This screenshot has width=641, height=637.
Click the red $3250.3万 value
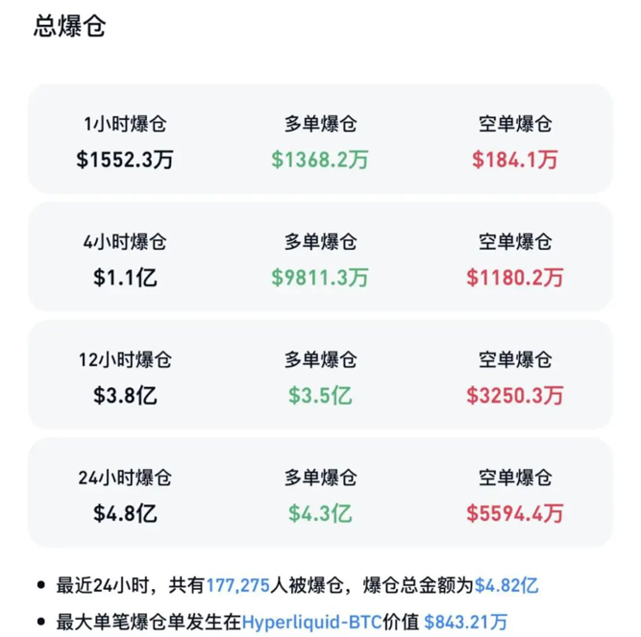[515, 395]
